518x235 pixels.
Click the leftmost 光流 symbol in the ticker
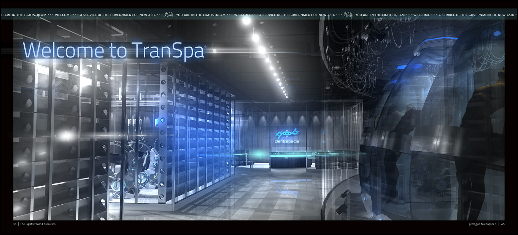click(x=168, y=15)
